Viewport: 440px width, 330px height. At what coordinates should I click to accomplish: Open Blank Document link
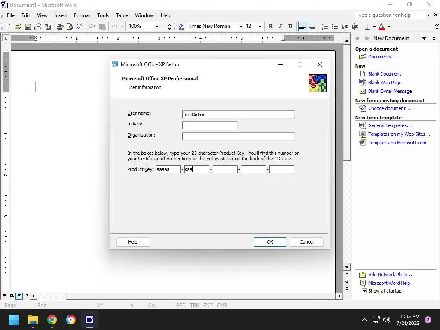385,74
